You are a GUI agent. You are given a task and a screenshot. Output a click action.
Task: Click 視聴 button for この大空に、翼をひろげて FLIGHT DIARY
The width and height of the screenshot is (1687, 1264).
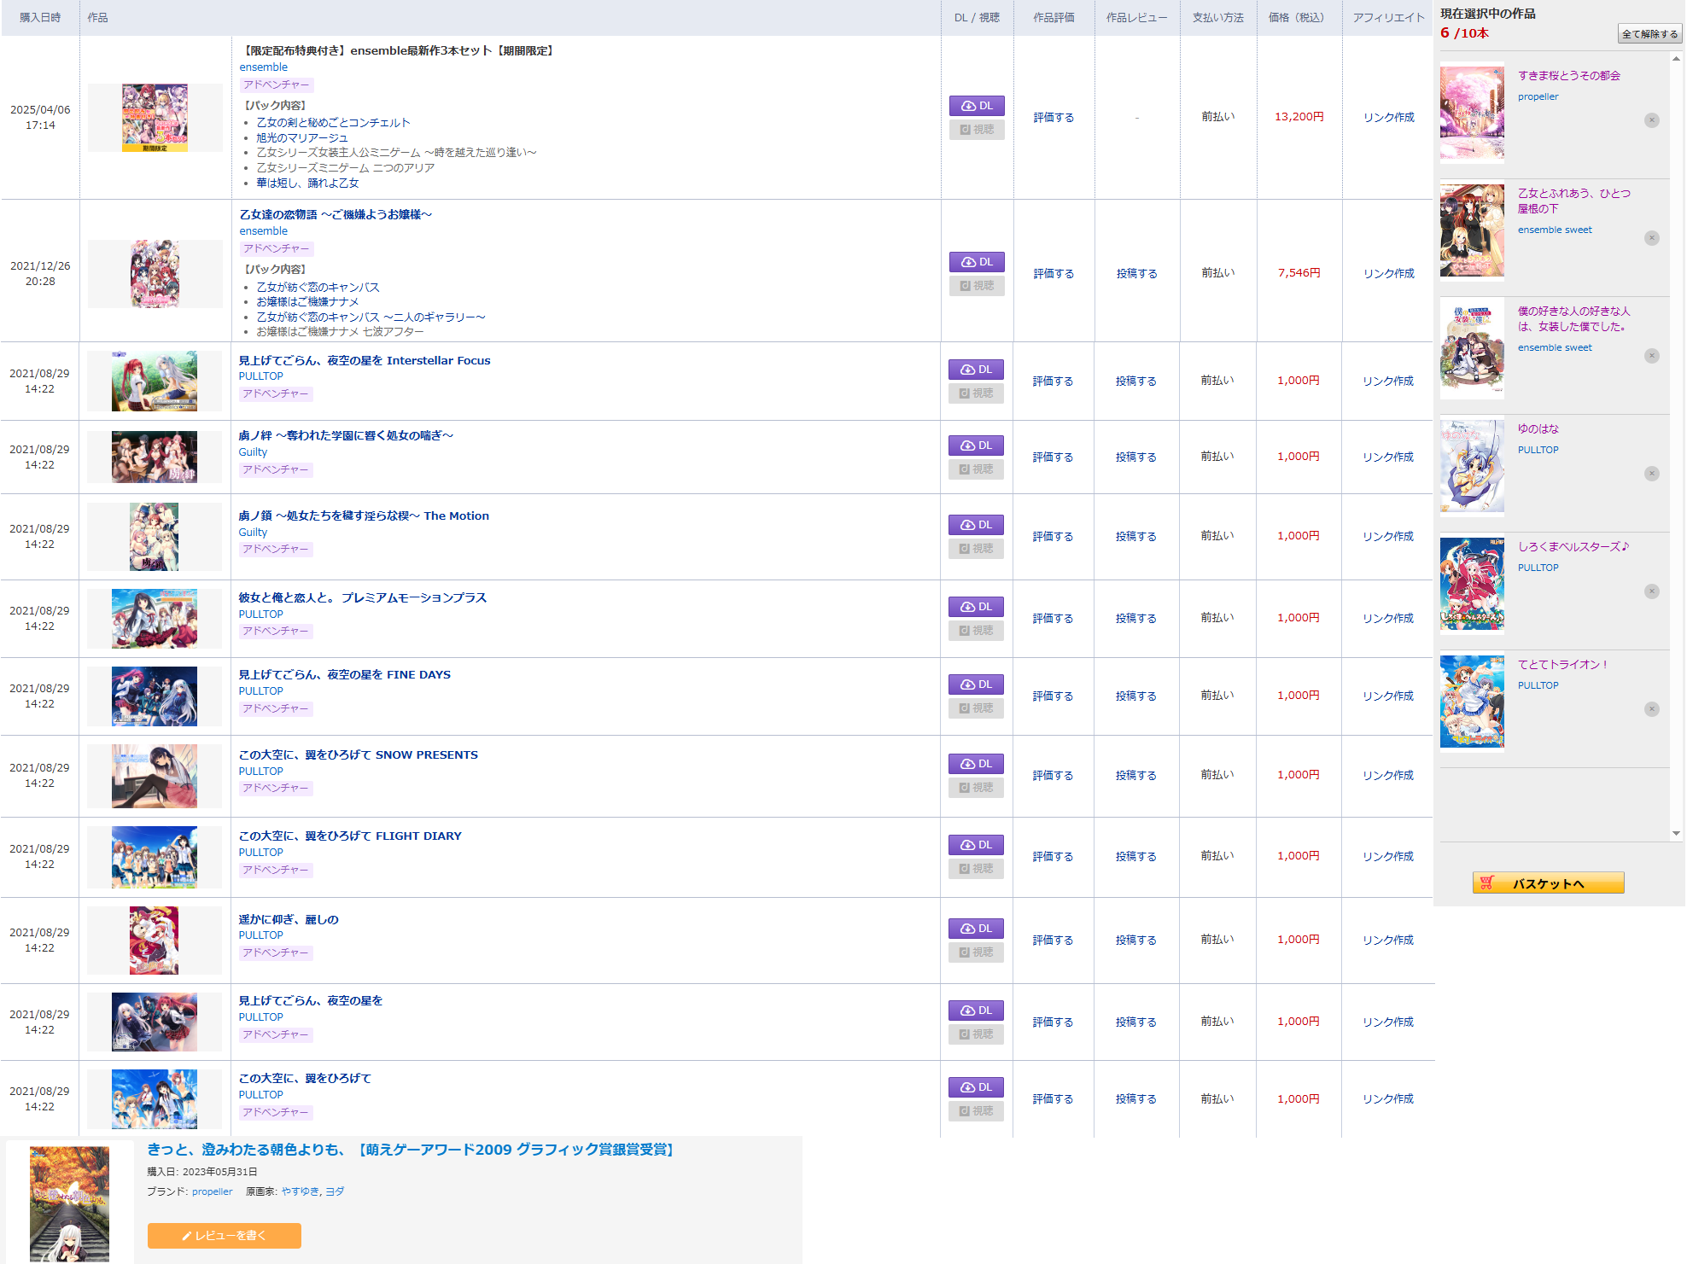[x=975, y=869]
